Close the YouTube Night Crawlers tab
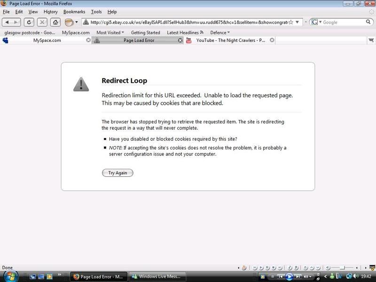376x282 pixels. [x=272, y=40]
